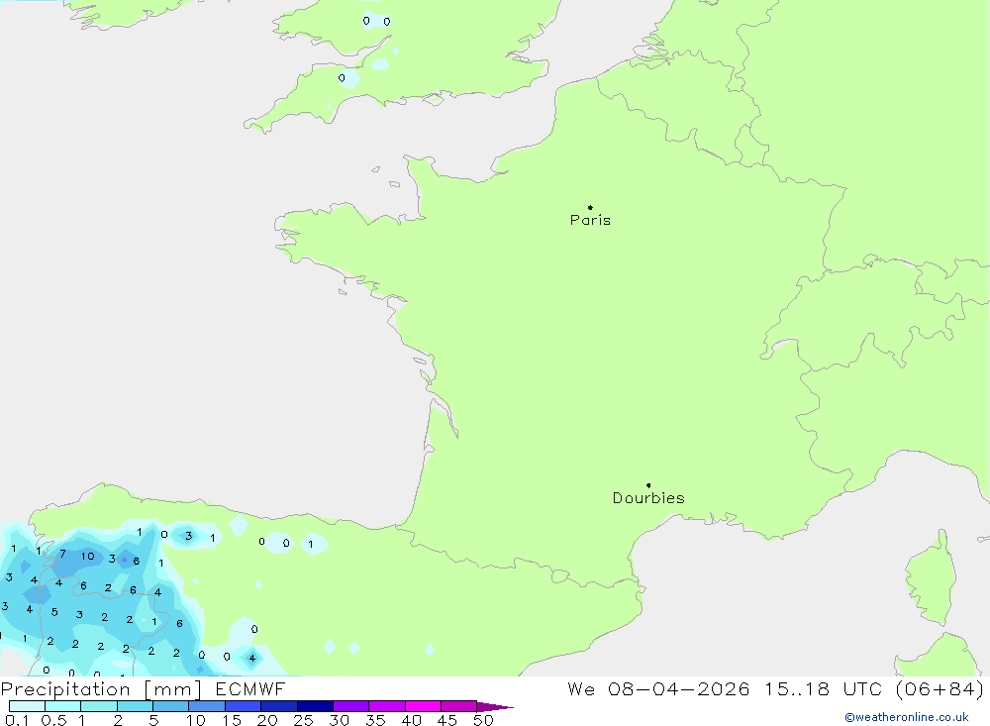Click the '0.1' legend scale label
The width and height of the screenshot is (990, 726).
tap(17, 720)
